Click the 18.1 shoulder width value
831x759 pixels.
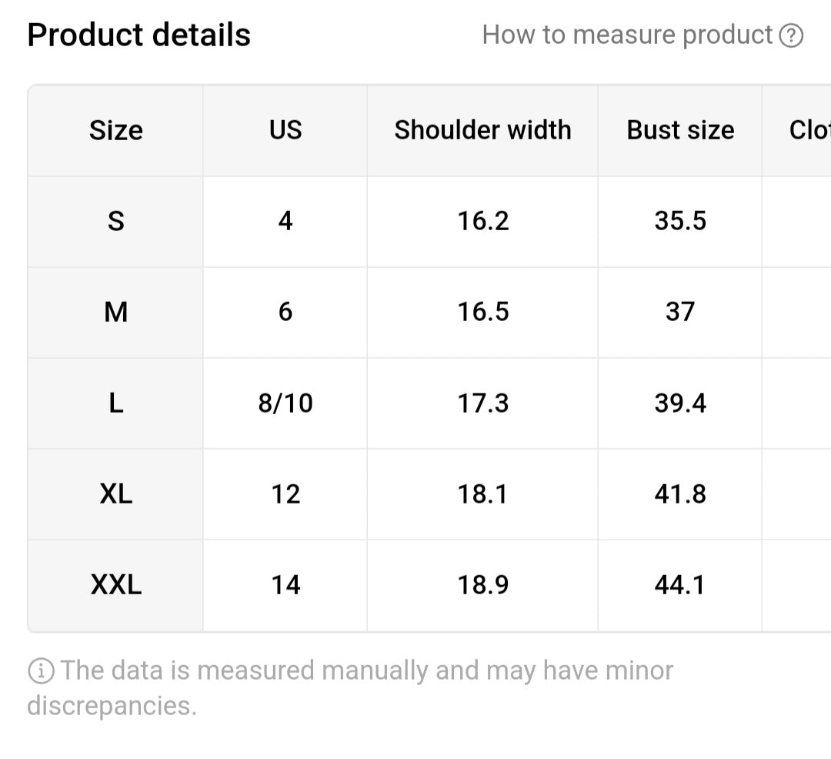tap(483, 493)
